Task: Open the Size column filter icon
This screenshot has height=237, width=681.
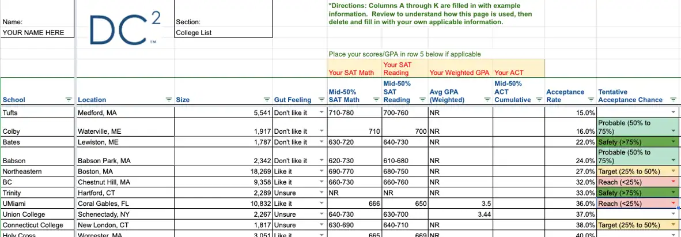Action: tap(267, 100)
